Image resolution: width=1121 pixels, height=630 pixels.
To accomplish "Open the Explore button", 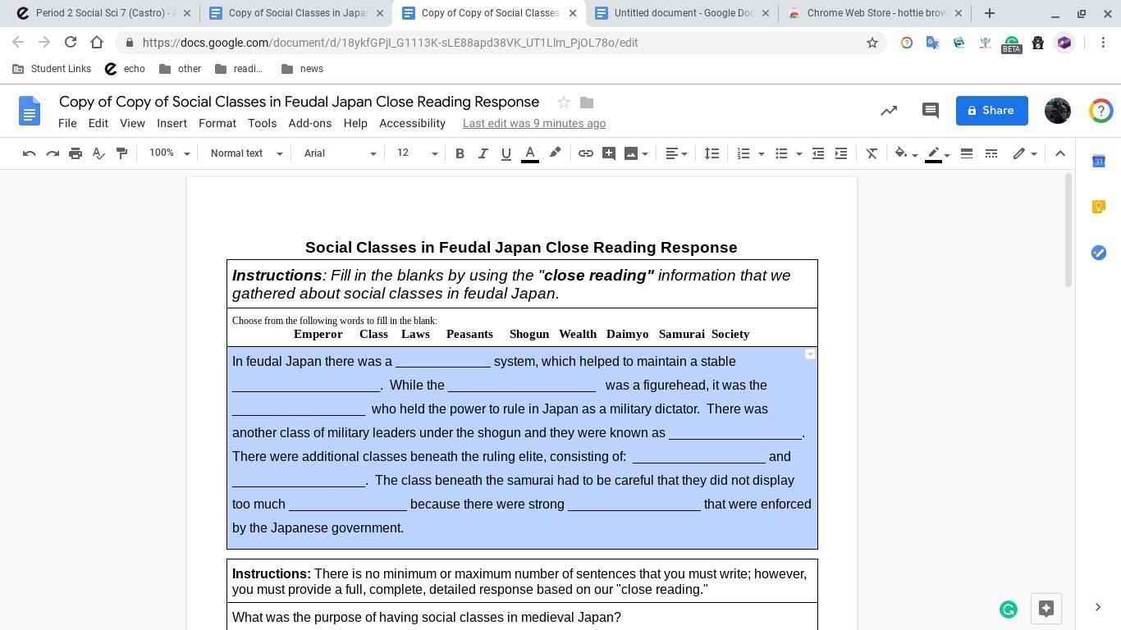I will [x=1046, y=609].
